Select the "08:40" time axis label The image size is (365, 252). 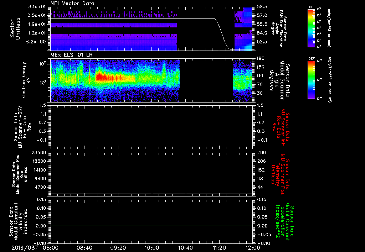(x=84, y=248)
